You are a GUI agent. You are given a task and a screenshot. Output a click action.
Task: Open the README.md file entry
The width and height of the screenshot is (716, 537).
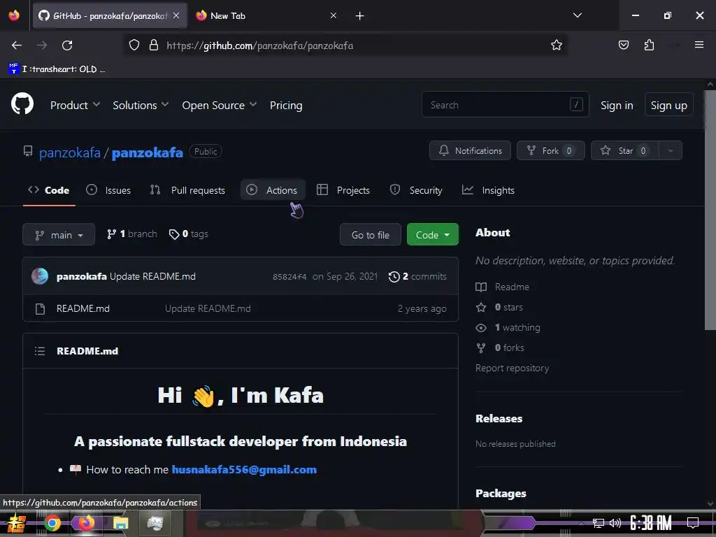point(83,308)
